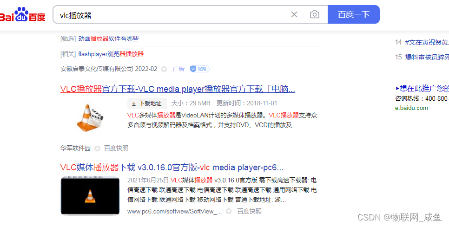Clear the search box with the X icon
Screen dimensions: 449x226
[x=294, y=14]
